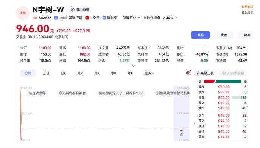Click the 上交所 red flag icon

[87, 18]
